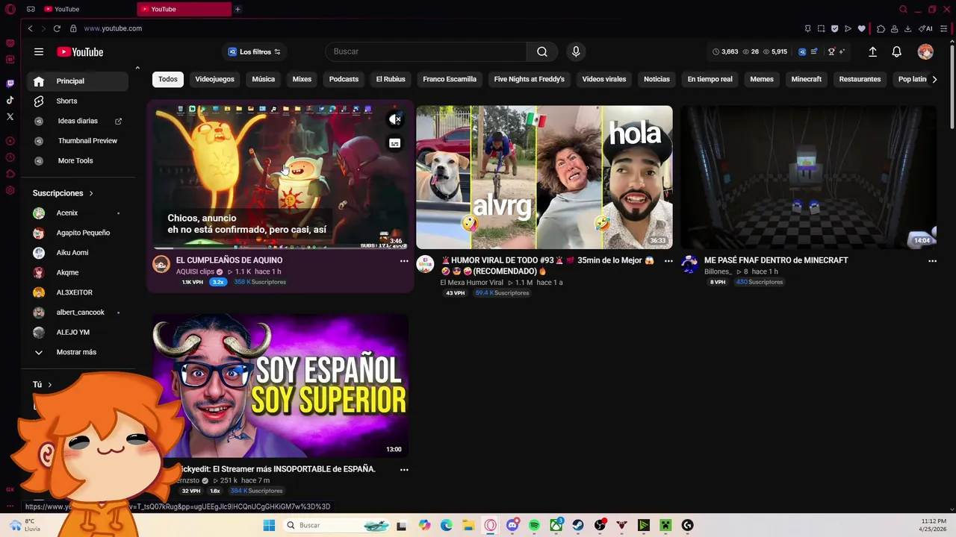The height and width of the screenshot is (537, 956).
Task: Open Shorts in sidebar
Action: point(78,101)
